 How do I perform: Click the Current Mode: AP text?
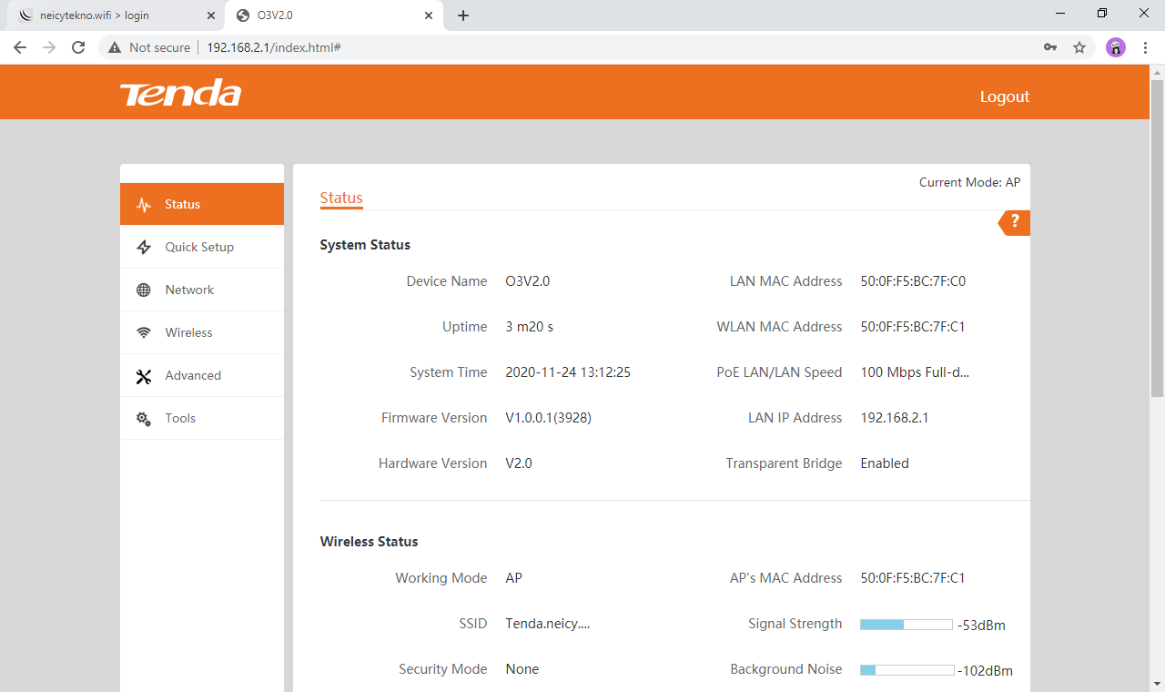969,183
